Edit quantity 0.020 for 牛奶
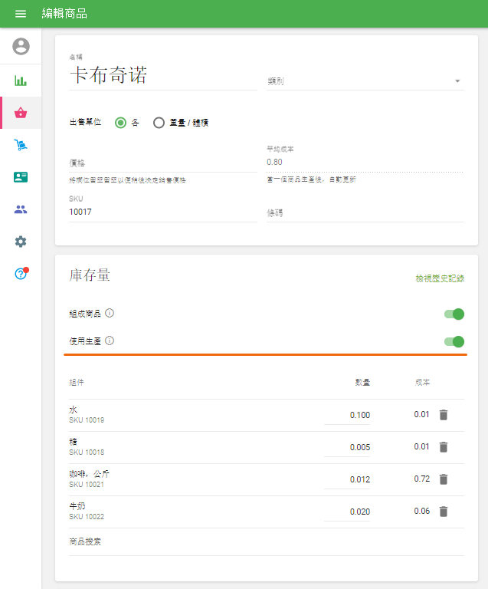 click(x=347, y=512)
